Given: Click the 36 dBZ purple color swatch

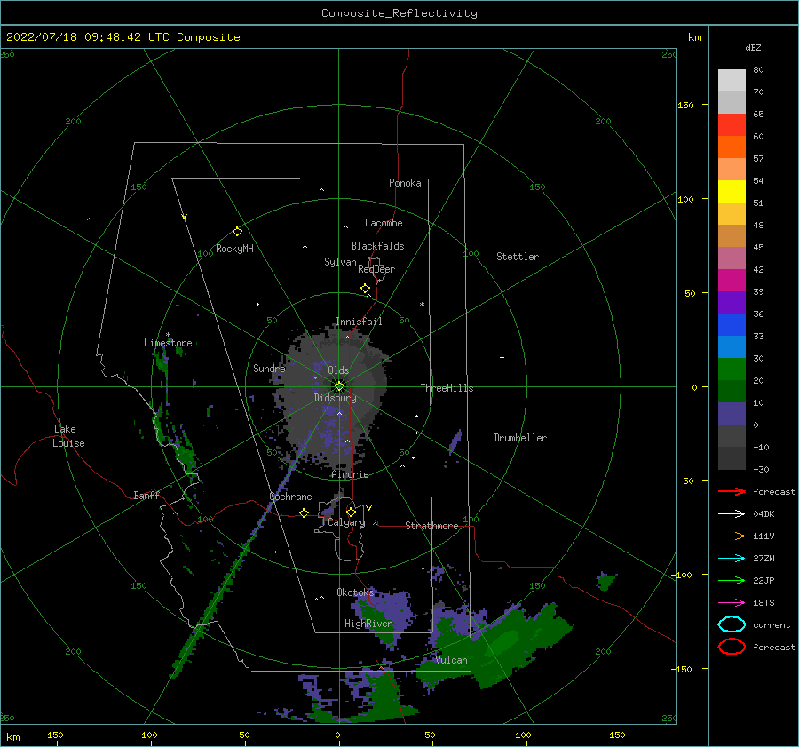Looking at the screenshot, I should [732, 303].
